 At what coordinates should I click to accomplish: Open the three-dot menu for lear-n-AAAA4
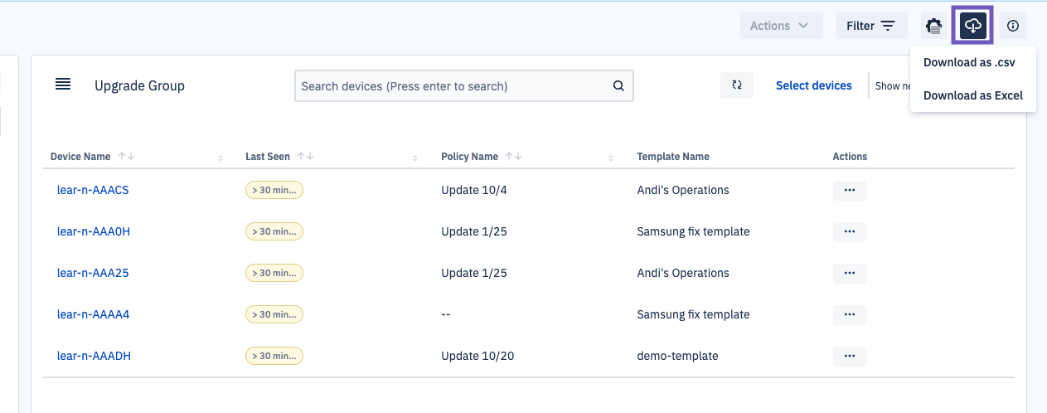coord(849,314)
